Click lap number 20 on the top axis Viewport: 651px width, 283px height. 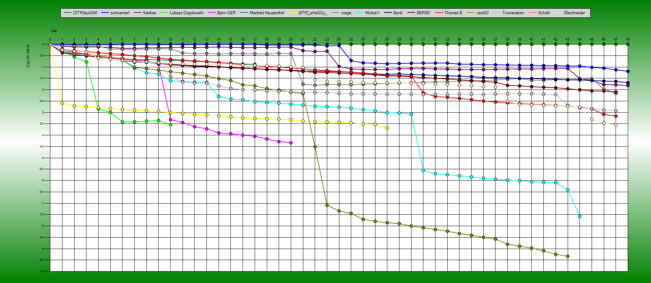tap(291, 39)
